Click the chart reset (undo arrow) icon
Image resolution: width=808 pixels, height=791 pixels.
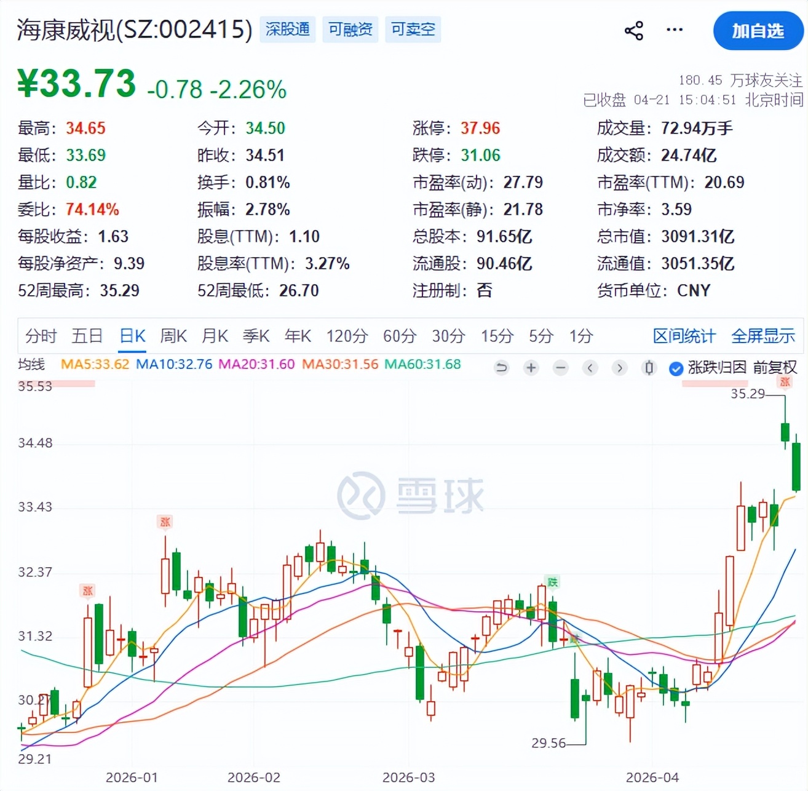(502, 368)
